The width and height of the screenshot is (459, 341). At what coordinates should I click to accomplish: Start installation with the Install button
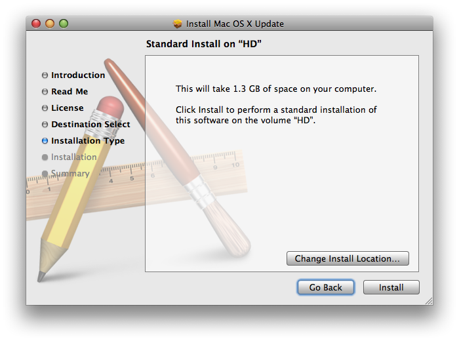391,287
